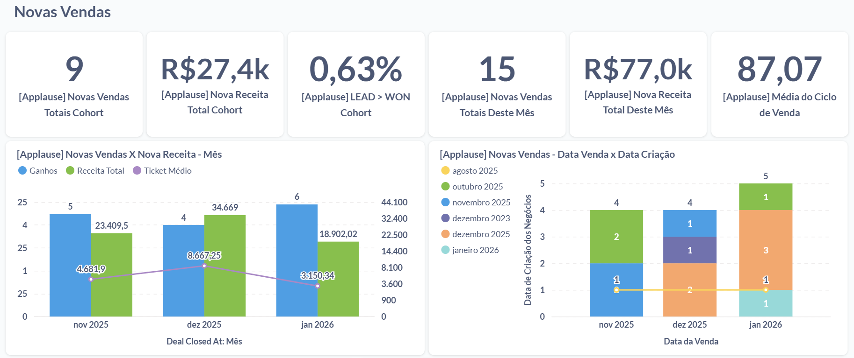Click the teal janeiro 2026 legend dot
Viewport: 854px width, 358px height.
(x=445, y=250)
